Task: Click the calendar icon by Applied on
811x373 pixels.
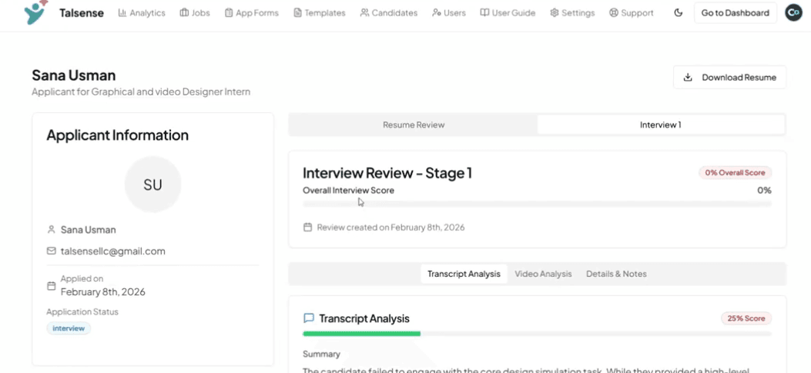Action: tap(51, 285)
